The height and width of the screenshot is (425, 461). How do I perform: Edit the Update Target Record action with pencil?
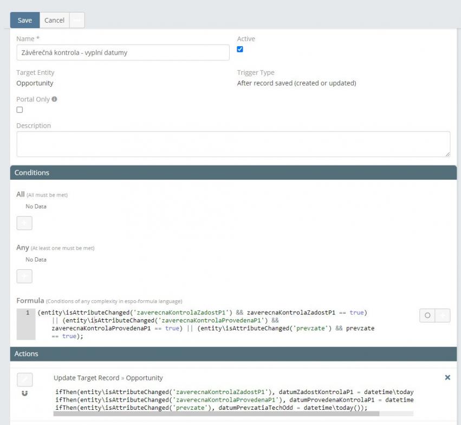[x=24, y=379]
